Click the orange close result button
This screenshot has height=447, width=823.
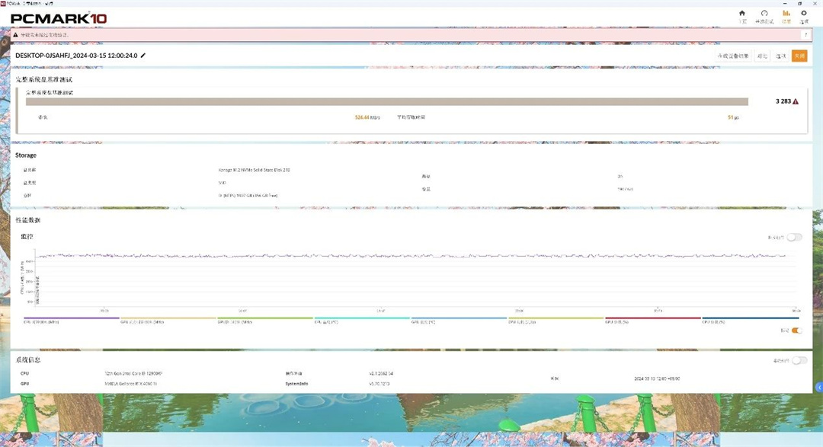[x=799, y=56]
